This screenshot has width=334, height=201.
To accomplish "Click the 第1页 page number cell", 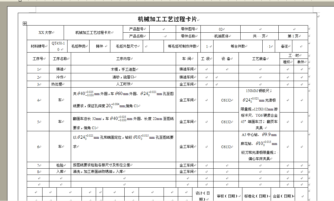I will coord(293,36).
